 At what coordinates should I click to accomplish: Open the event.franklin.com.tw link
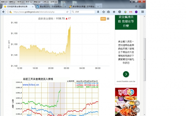pyautogui.click(x=126, y=81)
